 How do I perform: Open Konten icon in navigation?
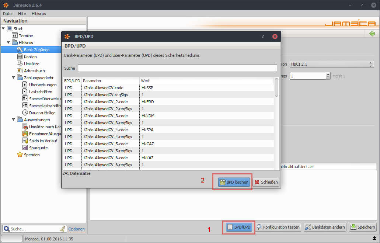[x=20, y=57]
